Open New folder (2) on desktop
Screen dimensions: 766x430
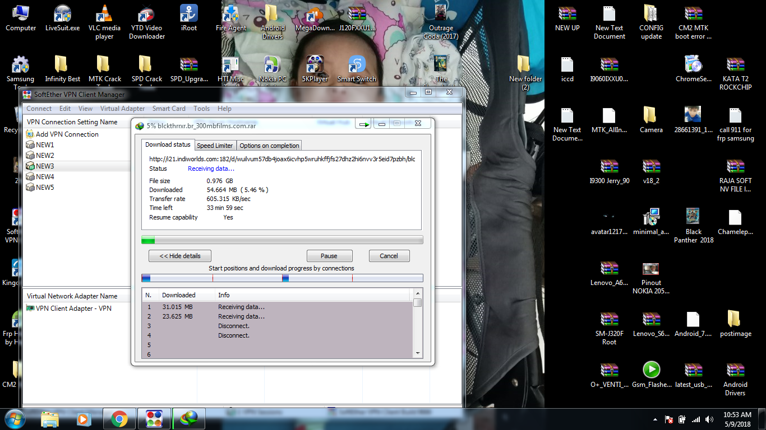(525, 73)
